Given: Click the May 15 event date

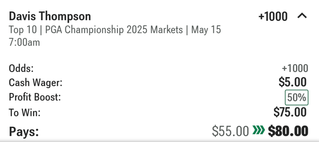Looking at the screenshot, I should coord(206,30).
